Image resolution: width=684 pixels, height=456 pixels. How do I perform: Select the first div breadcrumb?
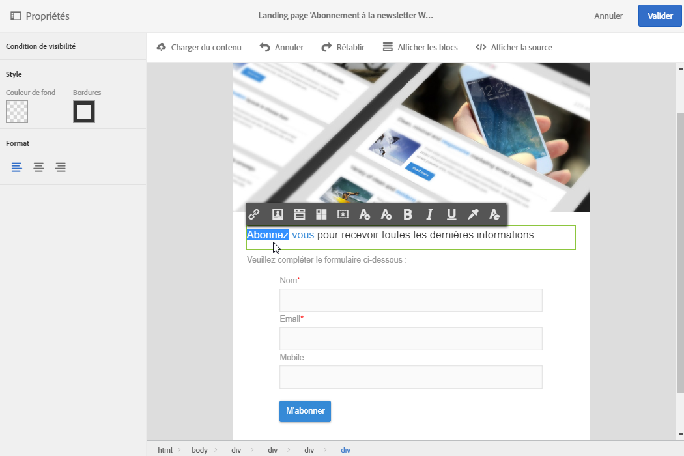(x=236, y=450)
